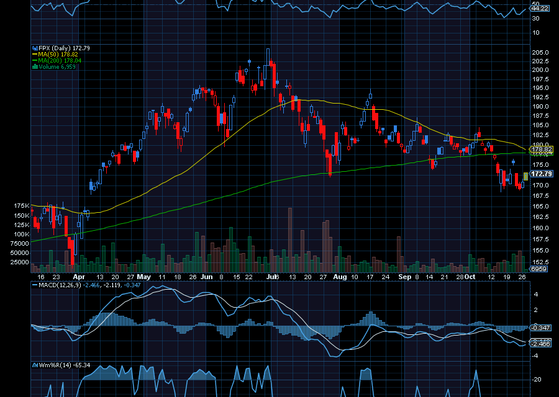This screenshot has height=397, width=559.
Task: Click the 195.0 price axis label
Action: coord(540,88)
